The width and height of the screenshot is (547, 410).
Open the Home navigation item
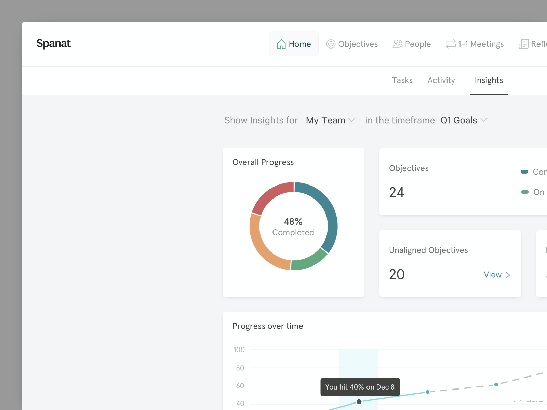coord(294,44)
